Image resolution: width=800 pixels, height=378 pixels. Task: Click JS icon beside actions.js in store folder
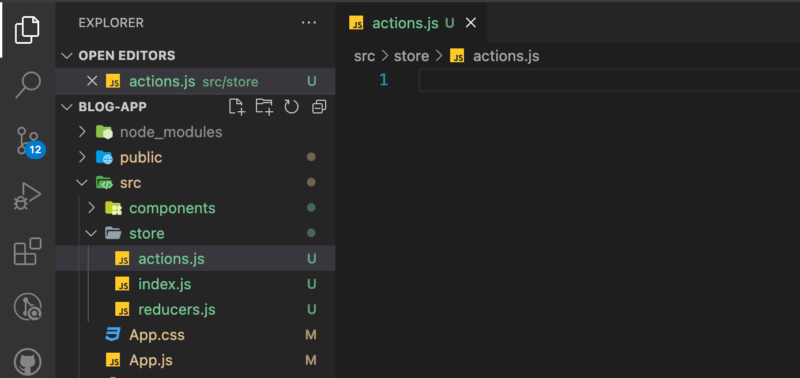click(122, 259)
